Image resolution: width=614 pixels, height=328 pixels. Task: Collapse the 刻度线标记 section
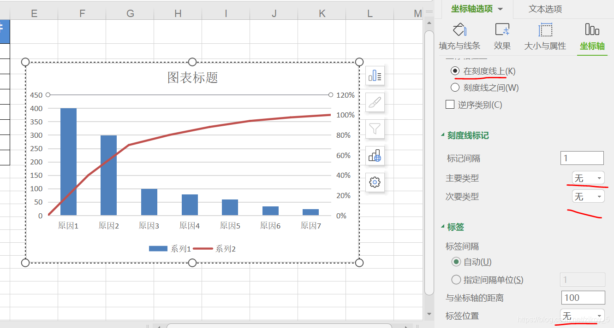pyautogui.click(x=443, y=135)
